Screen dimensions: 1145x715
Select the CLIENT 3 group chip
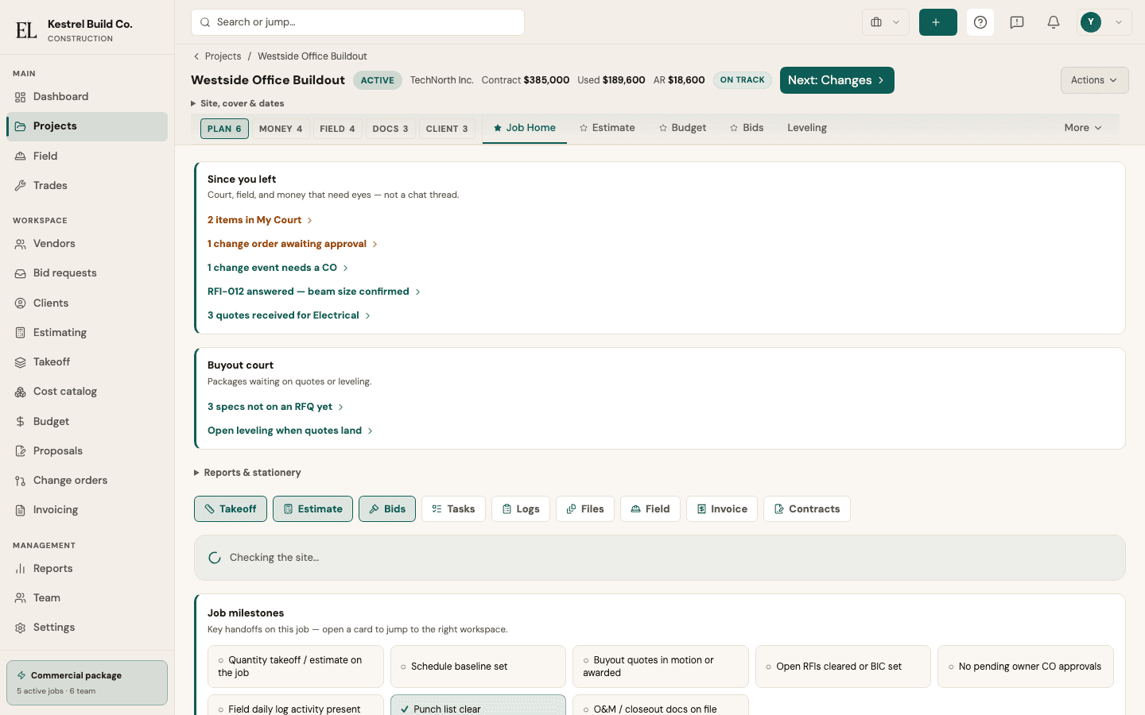tap(447, 129)
